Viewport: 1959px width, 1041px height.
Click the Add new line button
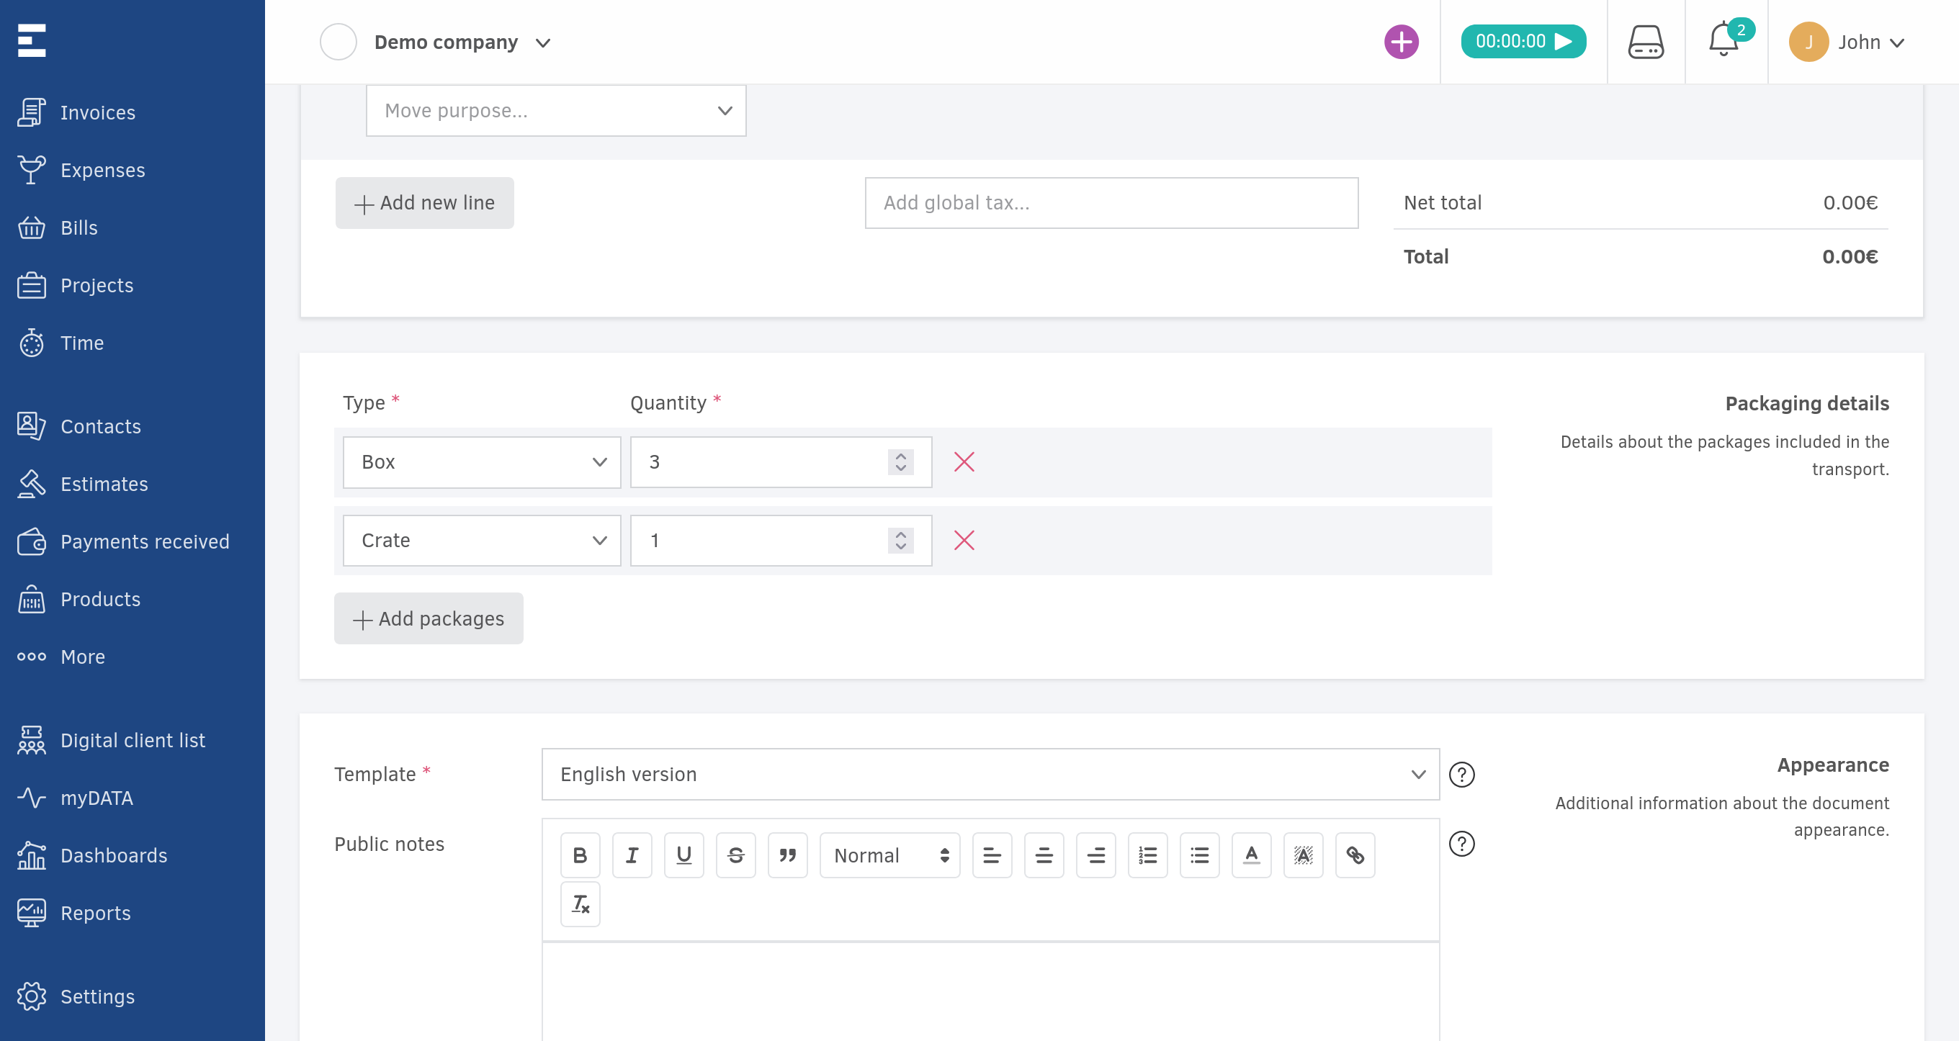pyautogui.click(x=424, y=203)
